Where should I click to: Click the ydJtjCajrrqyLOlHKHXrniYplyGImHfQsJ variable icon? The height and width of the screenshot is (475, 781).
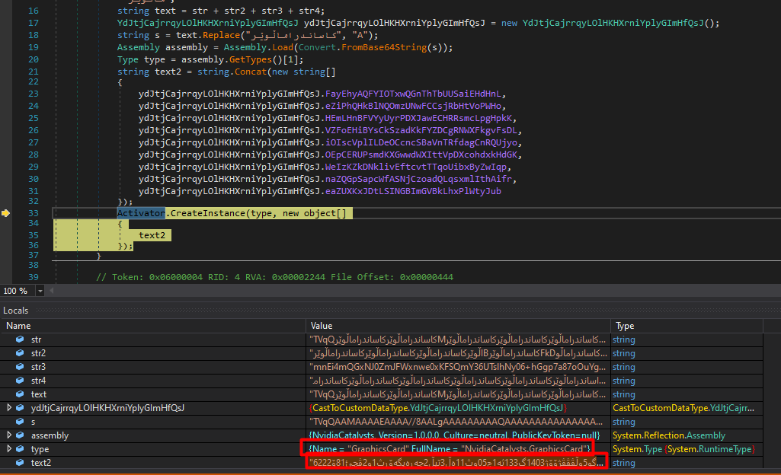coord(20,408)
